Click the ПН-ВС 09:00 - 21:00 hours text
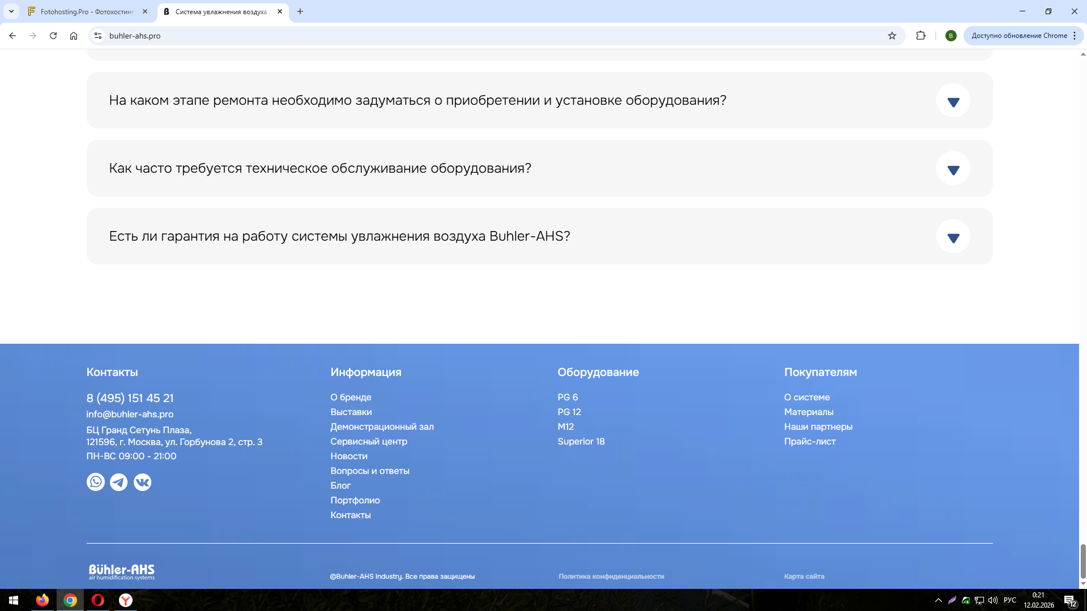The height and width of the screenshot is (611, 1087). (x=131, y=456)
